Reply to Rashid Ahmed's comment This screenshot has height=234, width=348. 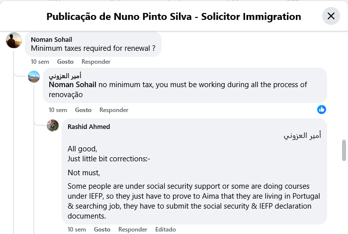click(x=133, y=230)
